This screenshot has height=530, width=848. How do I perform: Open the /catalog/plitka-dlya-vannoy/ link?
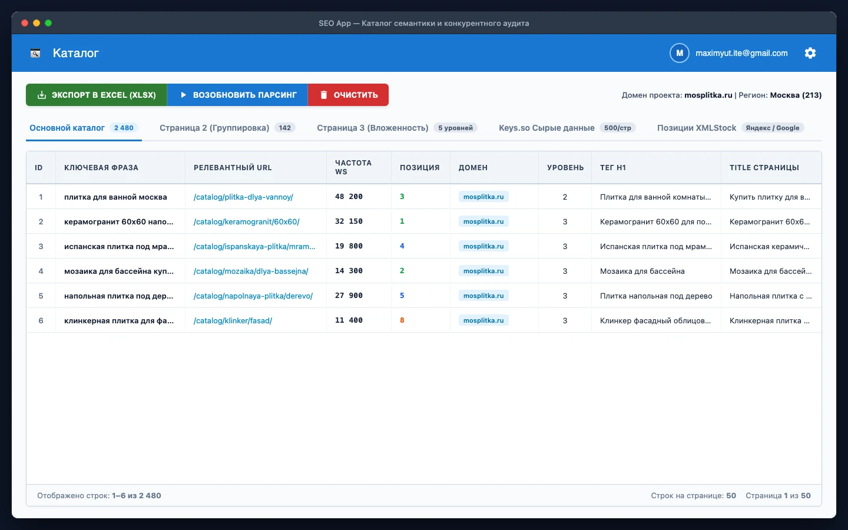click(243, 197)
